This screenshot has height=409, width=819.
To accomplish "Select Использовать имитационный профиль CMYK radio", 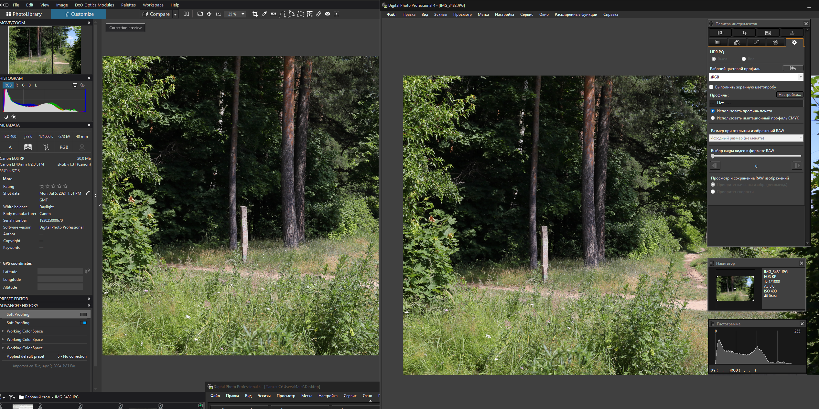I will point(713,118).
